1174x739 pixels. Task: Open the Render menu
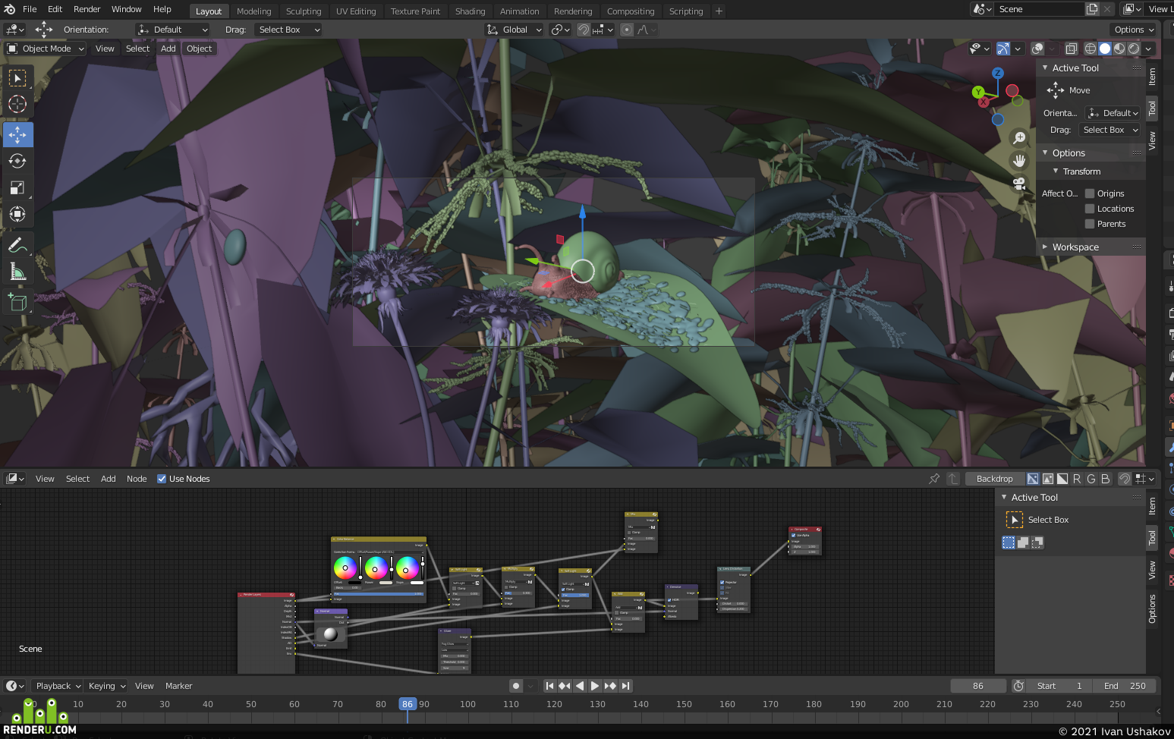point(87,9)
